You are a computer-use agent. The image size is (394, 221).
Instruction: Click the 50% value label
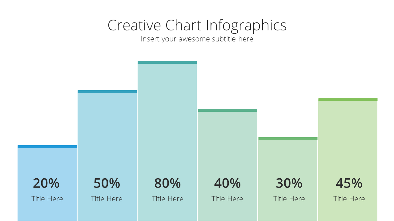(x=107, y=183)
